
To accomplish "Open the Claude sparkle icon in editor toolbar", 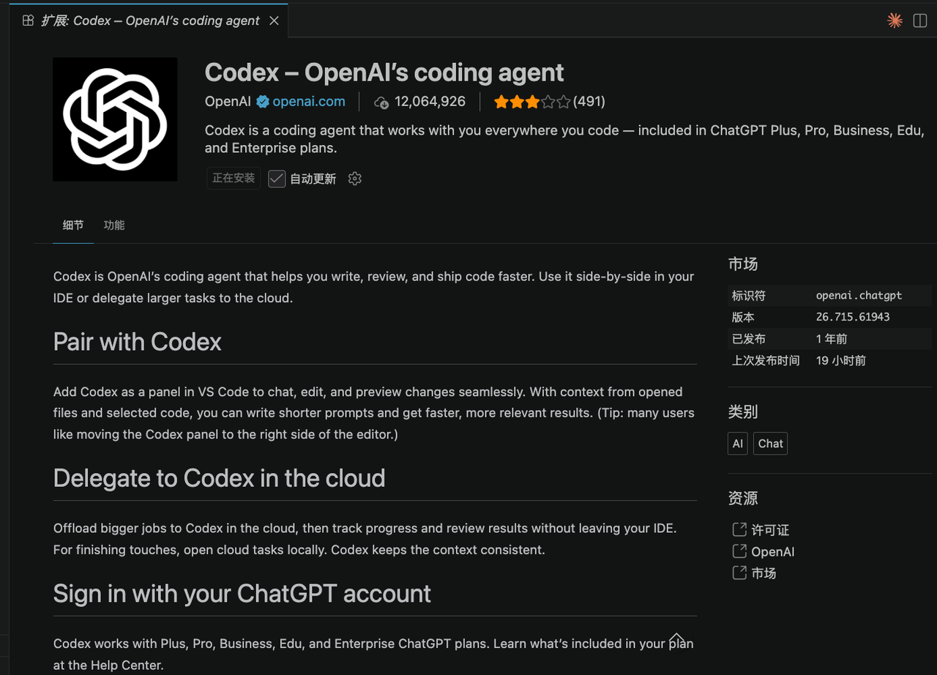I will [895, 20].
